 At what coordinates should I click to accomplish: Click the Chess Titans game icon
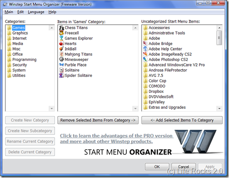pos(61,28)
